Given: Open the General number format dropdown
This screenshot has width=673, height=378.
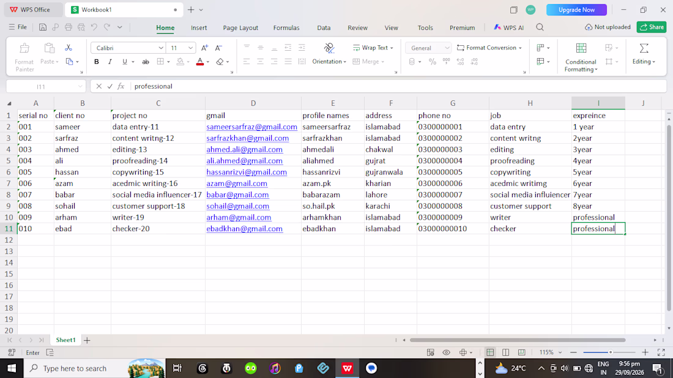Looking at the screenshot, I should 447,48.
